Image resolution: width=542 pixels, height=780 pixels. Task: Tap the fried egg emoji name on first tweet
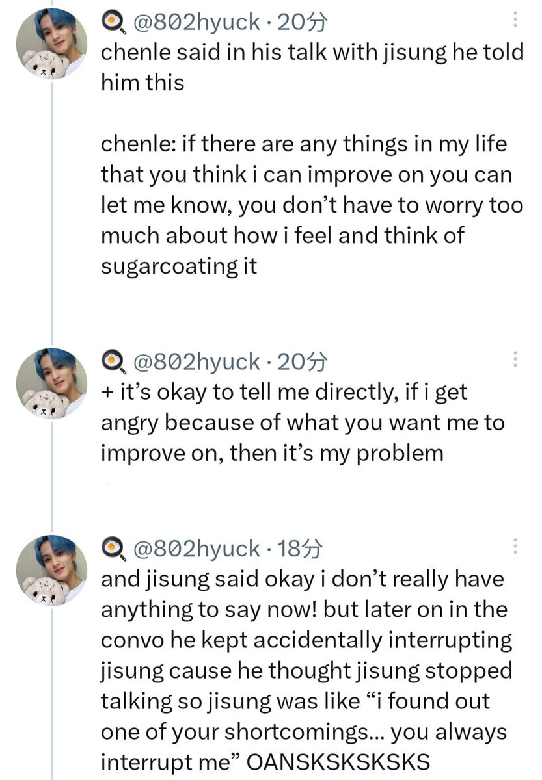tap(113, 24)
